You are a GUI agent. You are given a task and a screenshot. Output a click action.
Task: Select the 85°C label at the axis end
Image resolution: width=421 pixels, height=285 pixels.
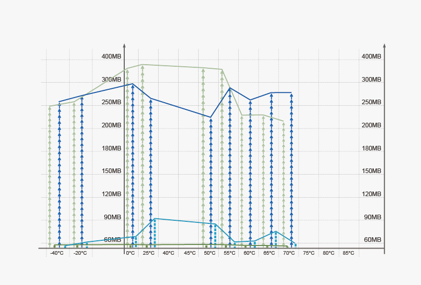(348, 253)
